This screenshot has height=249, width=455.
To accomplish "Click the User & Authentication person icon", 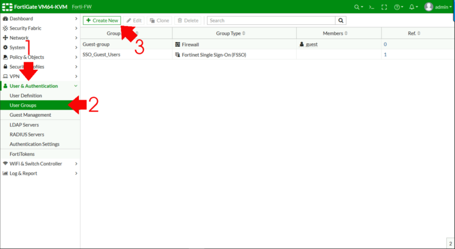I will (5, 86).
